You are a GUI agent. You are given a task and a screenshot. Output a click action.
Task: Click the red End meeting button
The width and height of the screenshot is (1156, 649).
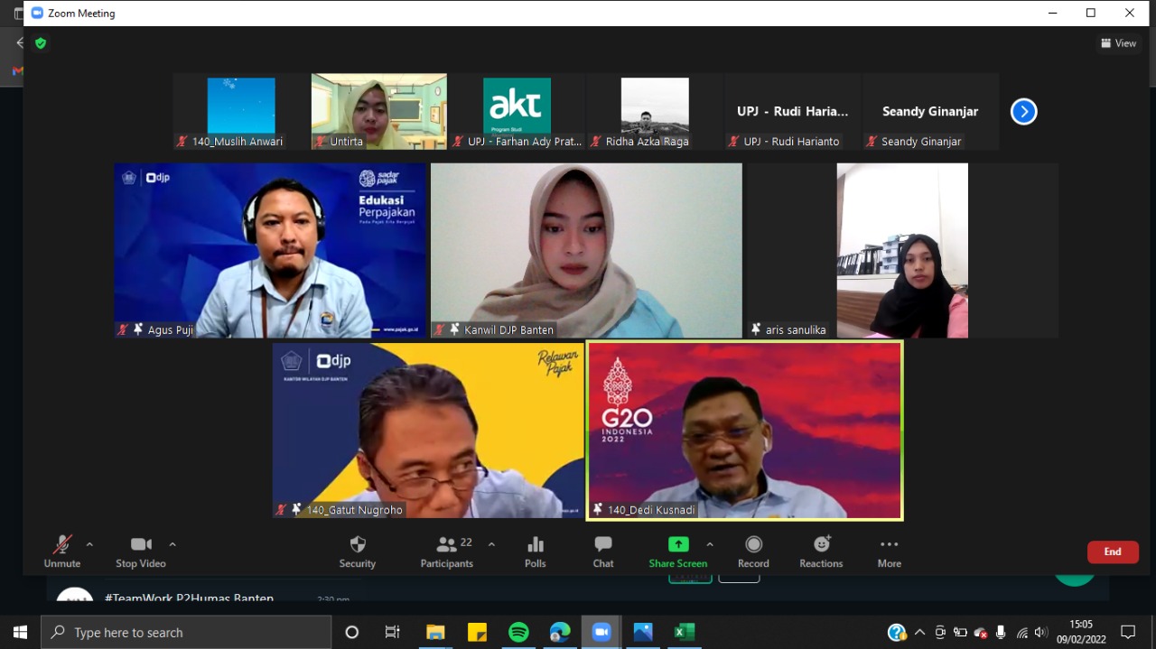click(x=1112, y=552)
